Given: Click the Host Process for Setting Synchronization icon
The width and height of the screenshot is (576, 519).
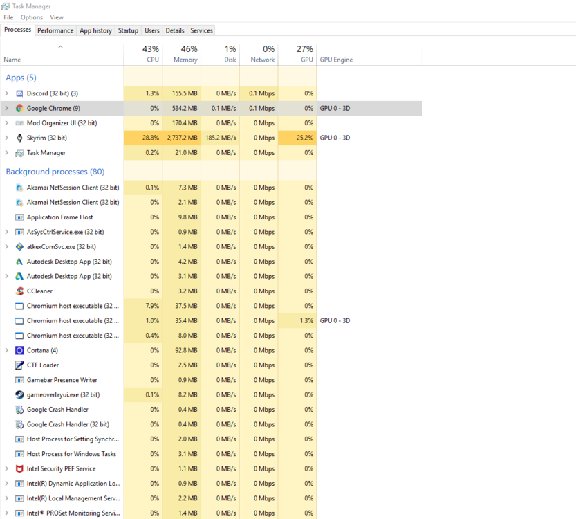Looking at the screenshot, I should click(19, 439).
